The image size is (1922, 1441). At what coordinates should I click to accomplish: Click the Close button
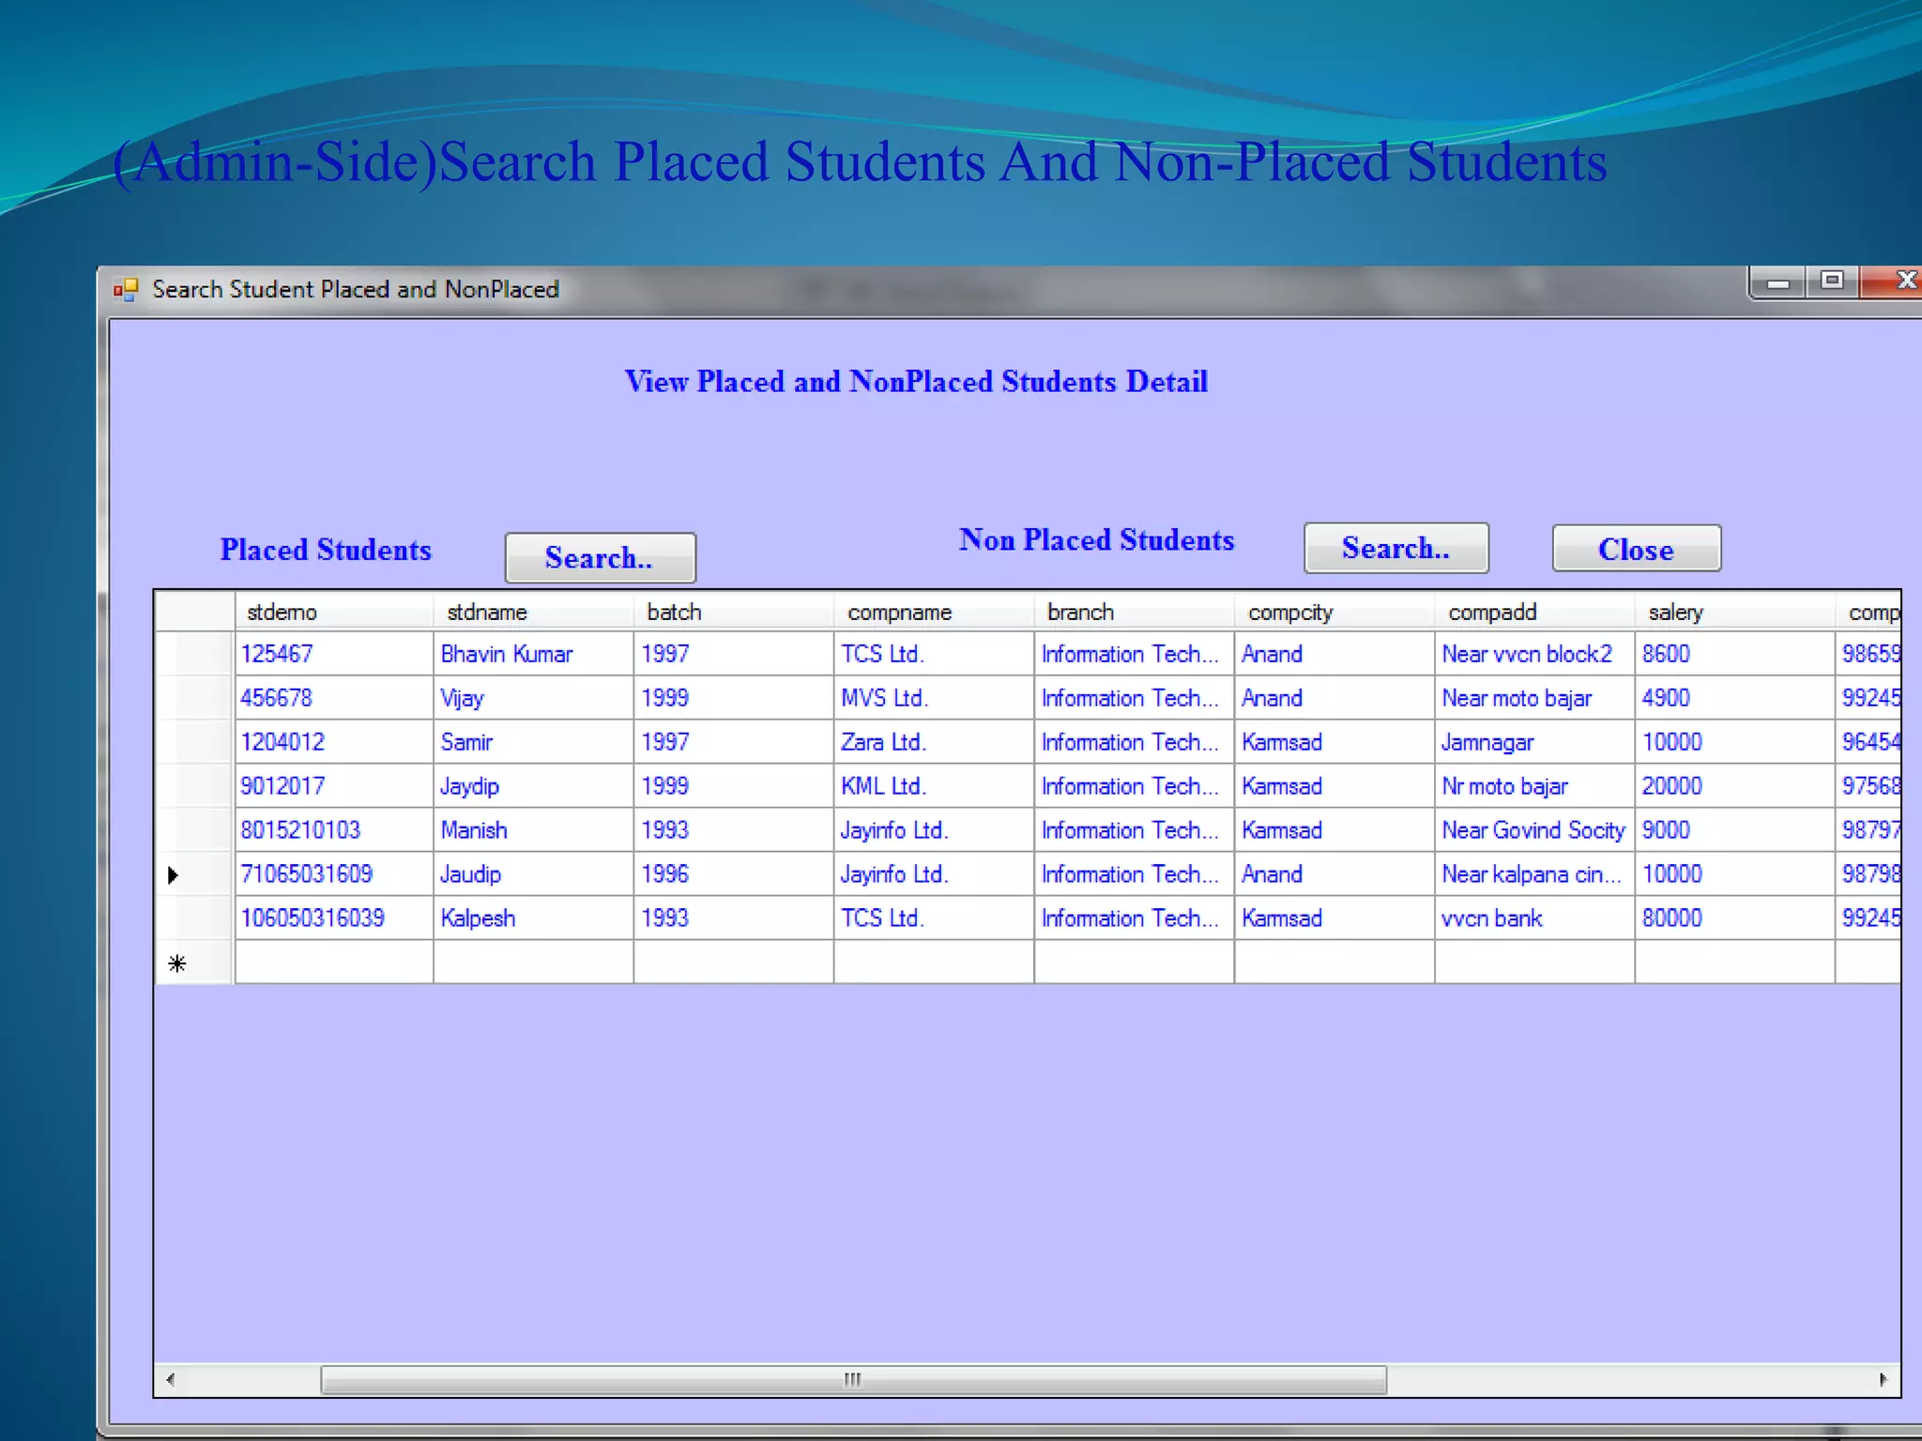[1636, 549]
